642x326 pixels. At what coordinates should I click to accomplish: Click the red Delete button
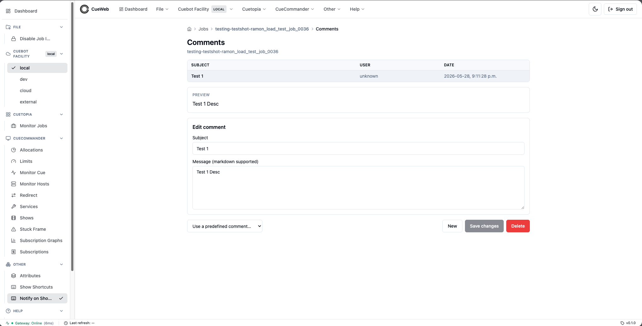[x=518, y=226]
